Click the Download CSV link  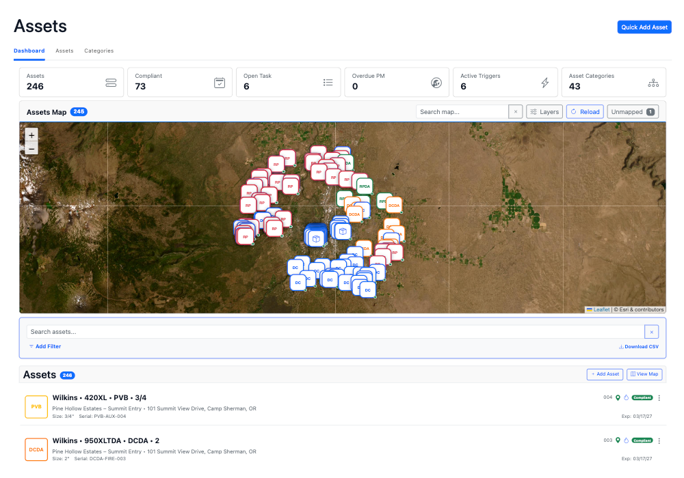pyautogui.click(x=638, y=346)
